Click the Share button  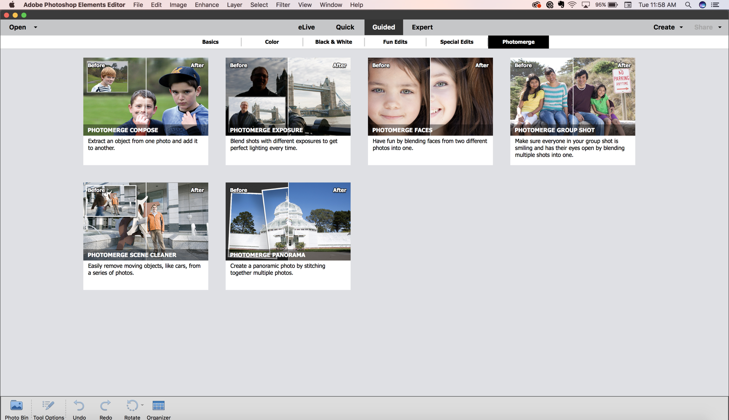[703, 27]
